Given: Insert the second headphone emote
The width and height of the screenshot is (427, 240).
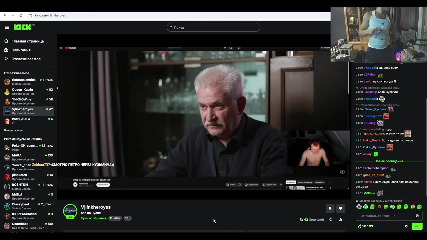Looking at the screenshot, I should (366, 207).
